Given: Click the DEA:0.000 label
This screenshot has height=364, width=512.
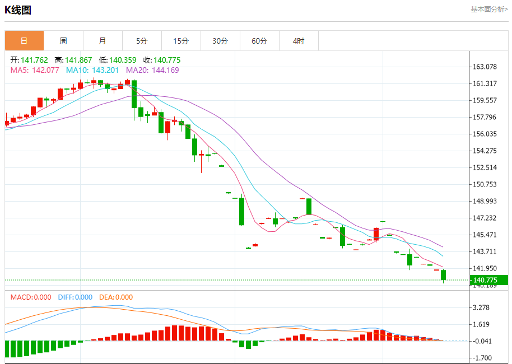Looking at the screenshot, I should [x=116, y=297].
